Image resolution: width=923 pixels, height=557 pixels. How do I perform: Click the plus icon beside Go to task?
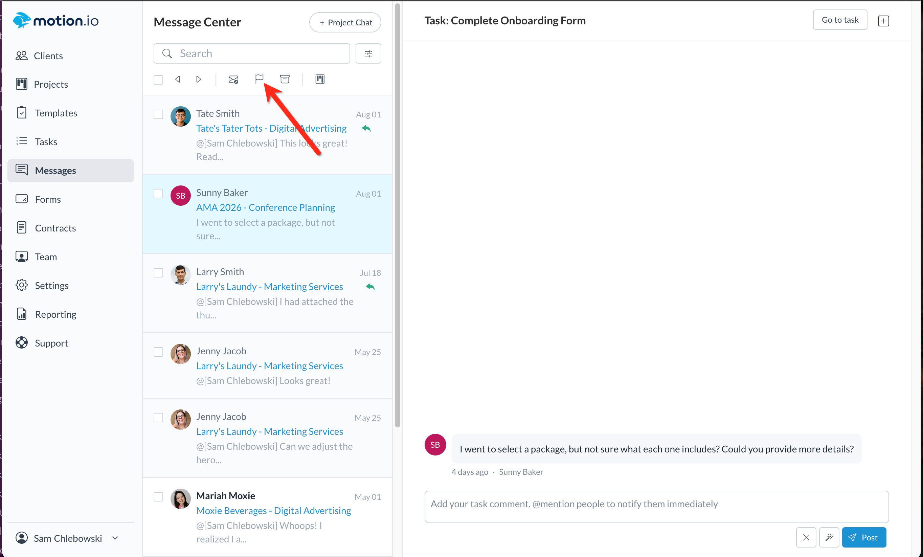(883, 21)
